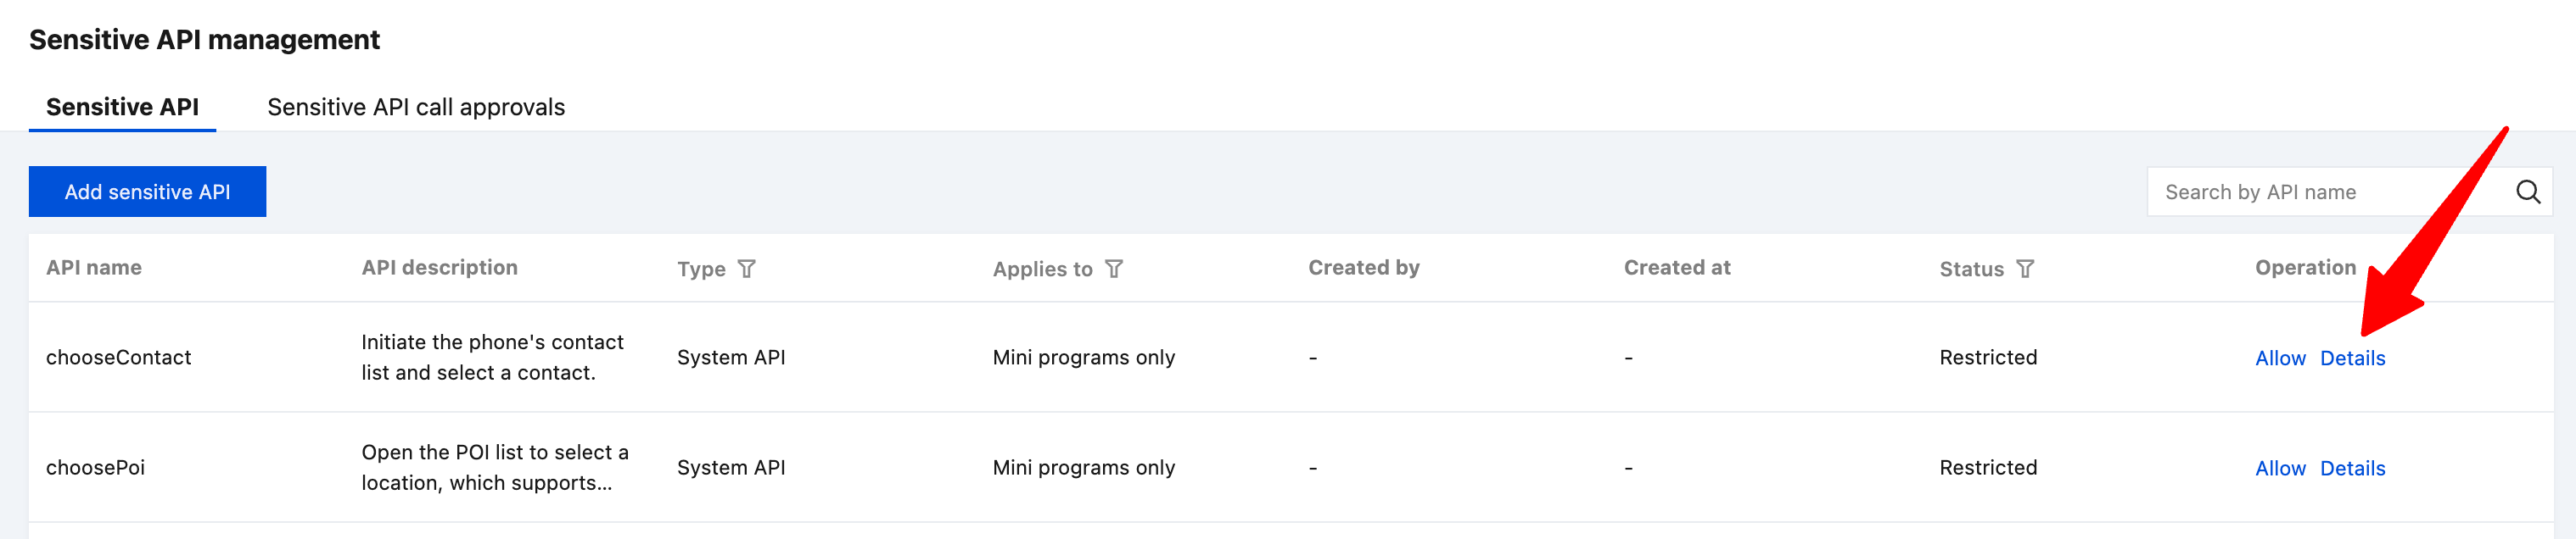Viewport: 2576px width, 539px height.
Task: Open the Type column filter
Action: pyautogui.click(x=746, y=269)
